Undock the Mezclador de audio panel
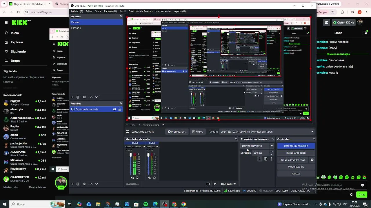 [x=236, y=139]
